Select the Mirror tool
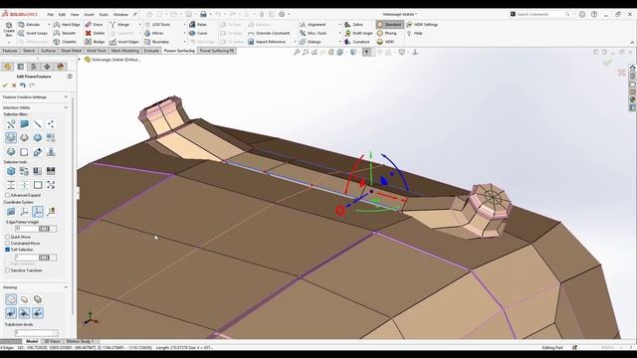Image resolution: width=637 pixels, height=358 pixels. 154,33
